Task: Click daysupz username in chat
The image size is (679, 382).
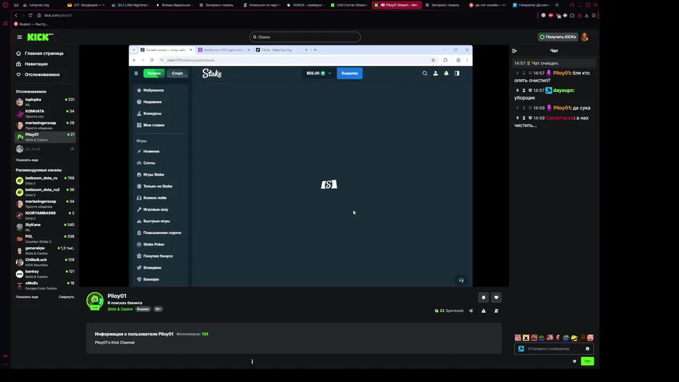Action: (x=563, y=91)
